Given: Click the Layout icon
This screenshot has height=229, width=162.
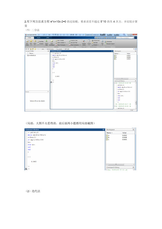Looking at the screenshot, I should coord(89,41).
